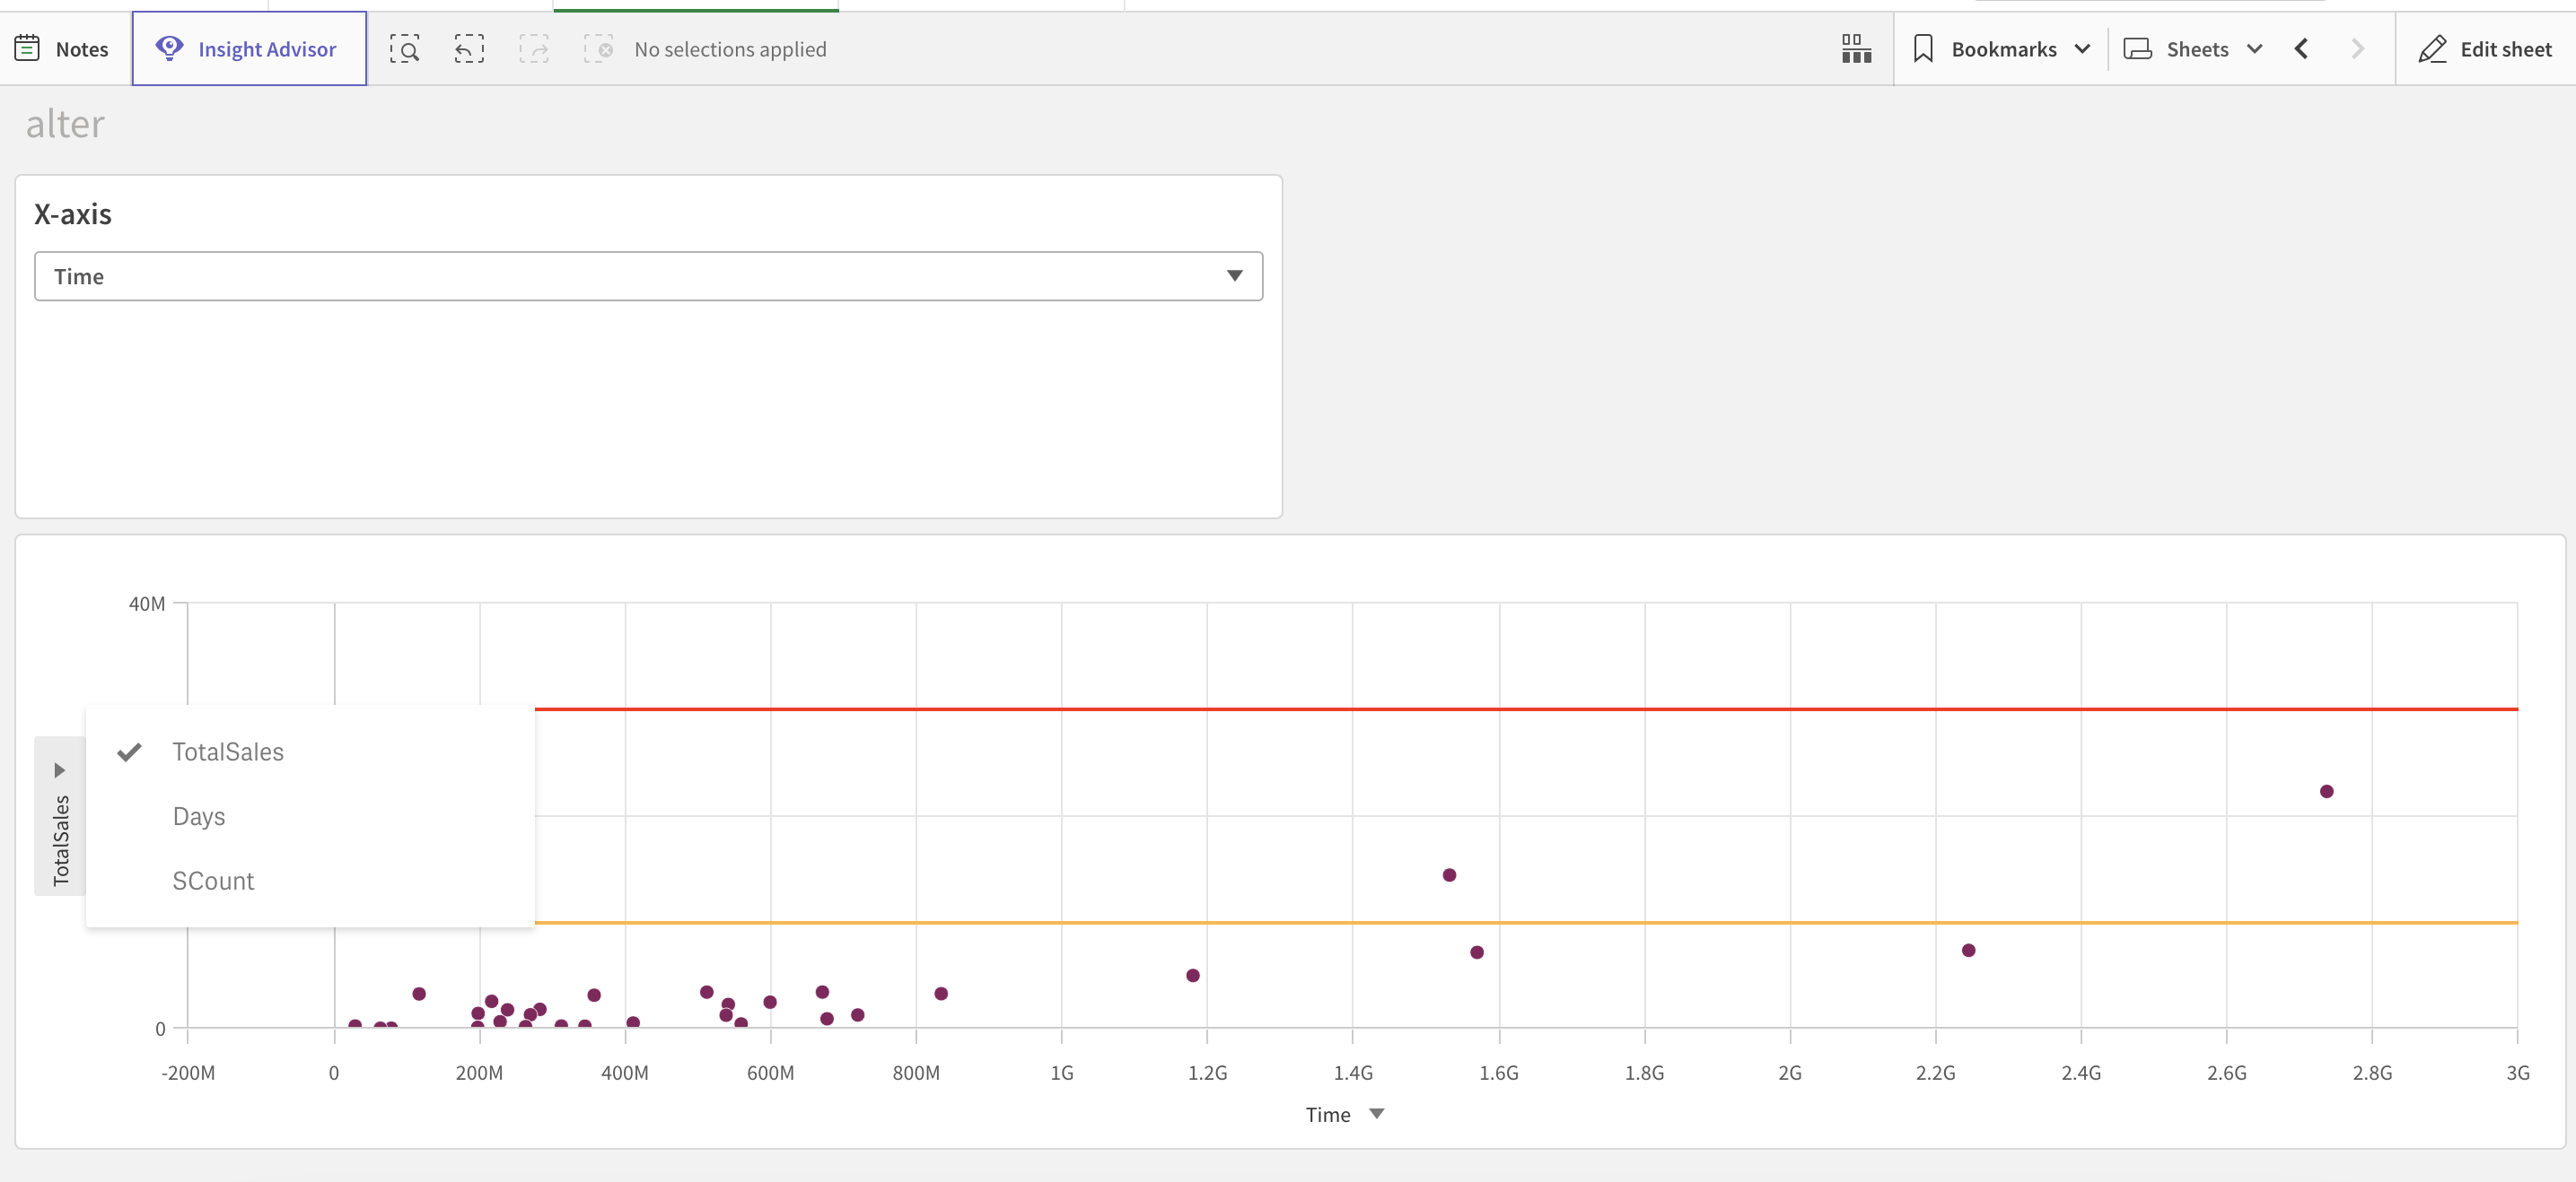Expand the collapsed TotalSales axis panel arrow
2576x1182 pixels.
click(x=59, y=769)
